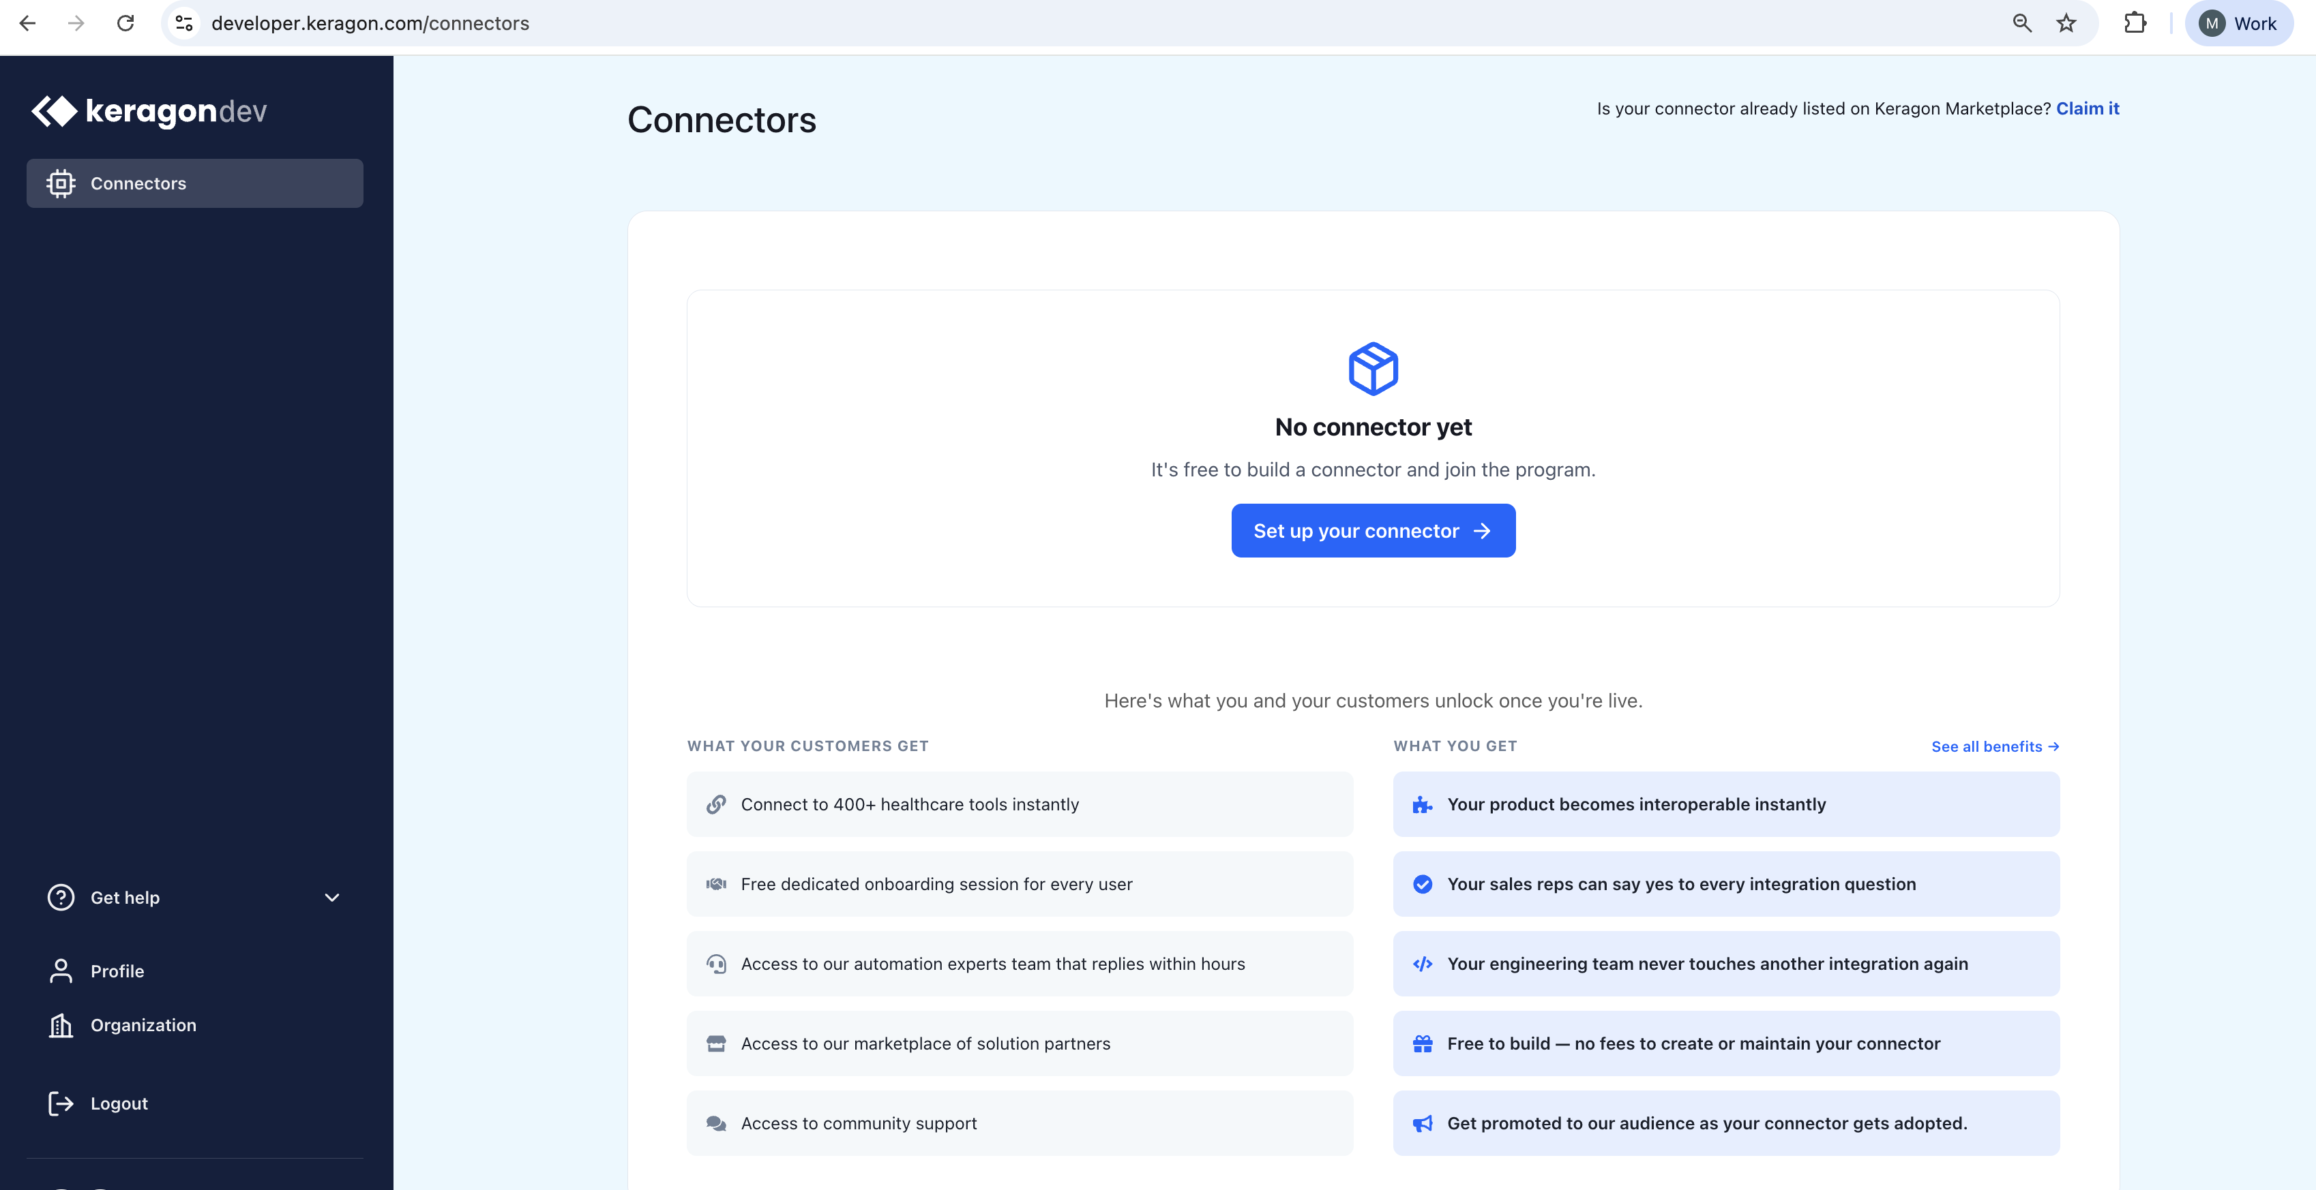Click 'Set up your connector'
2316x1190 pixels.
[x=1372, y=530]
